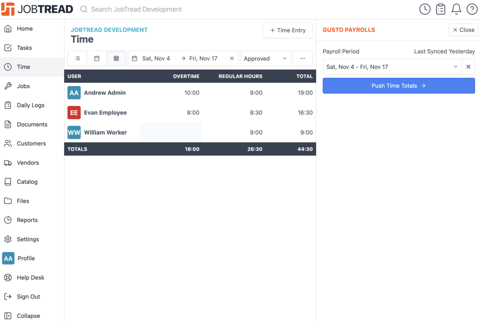Open the more options ellipsis button

pyautogui.click(x=303, y=58)
